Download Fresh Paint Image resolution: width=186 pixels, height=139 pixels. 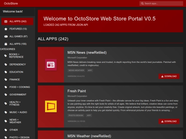(x=169, y=121)
